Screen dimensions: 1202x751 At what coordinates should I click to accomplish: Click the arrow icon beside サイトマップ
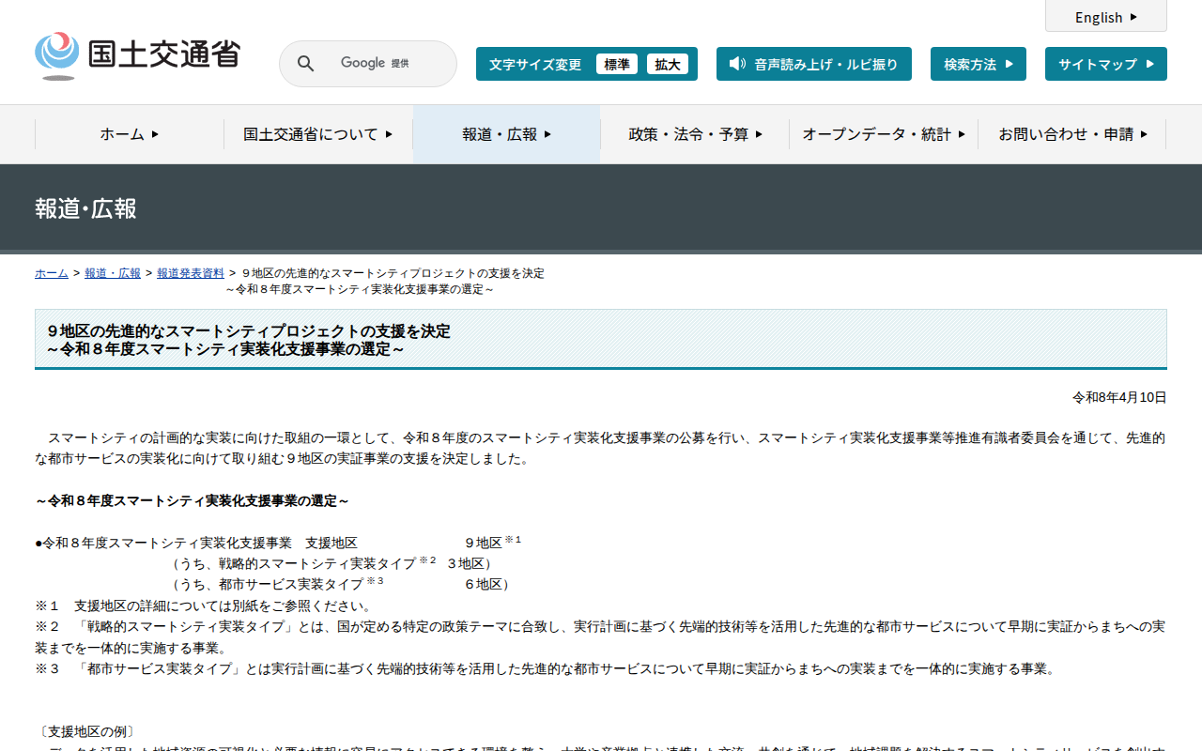click(1149, 64)
